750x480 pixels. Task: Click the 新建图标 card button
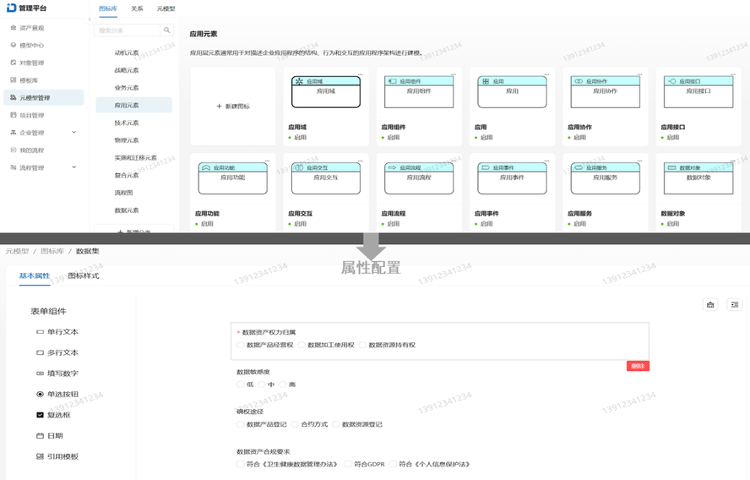click(233, 106)
